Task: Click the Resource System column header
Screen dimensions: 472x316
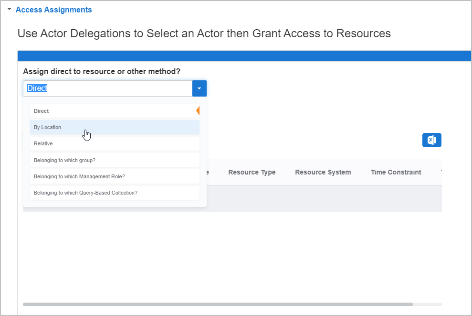Action: click(323, 172)
